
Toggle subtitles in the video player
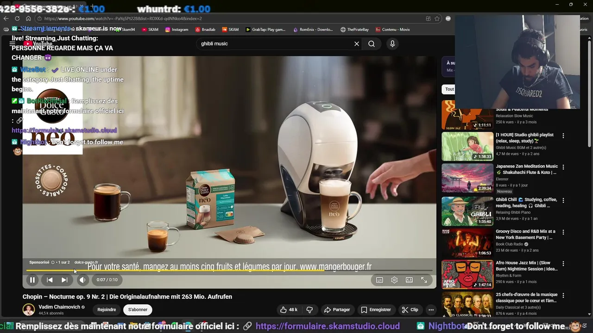point(379,280)
